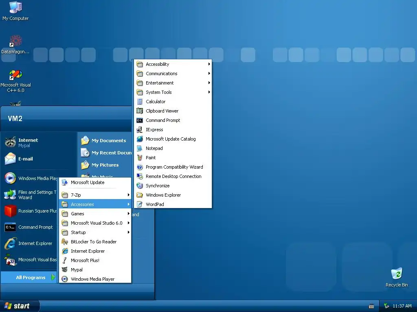The width and height of the screenshot is (417, 312).
Task: Click the All Programs button
Action: pyautogui.click(x=29, y=277)
